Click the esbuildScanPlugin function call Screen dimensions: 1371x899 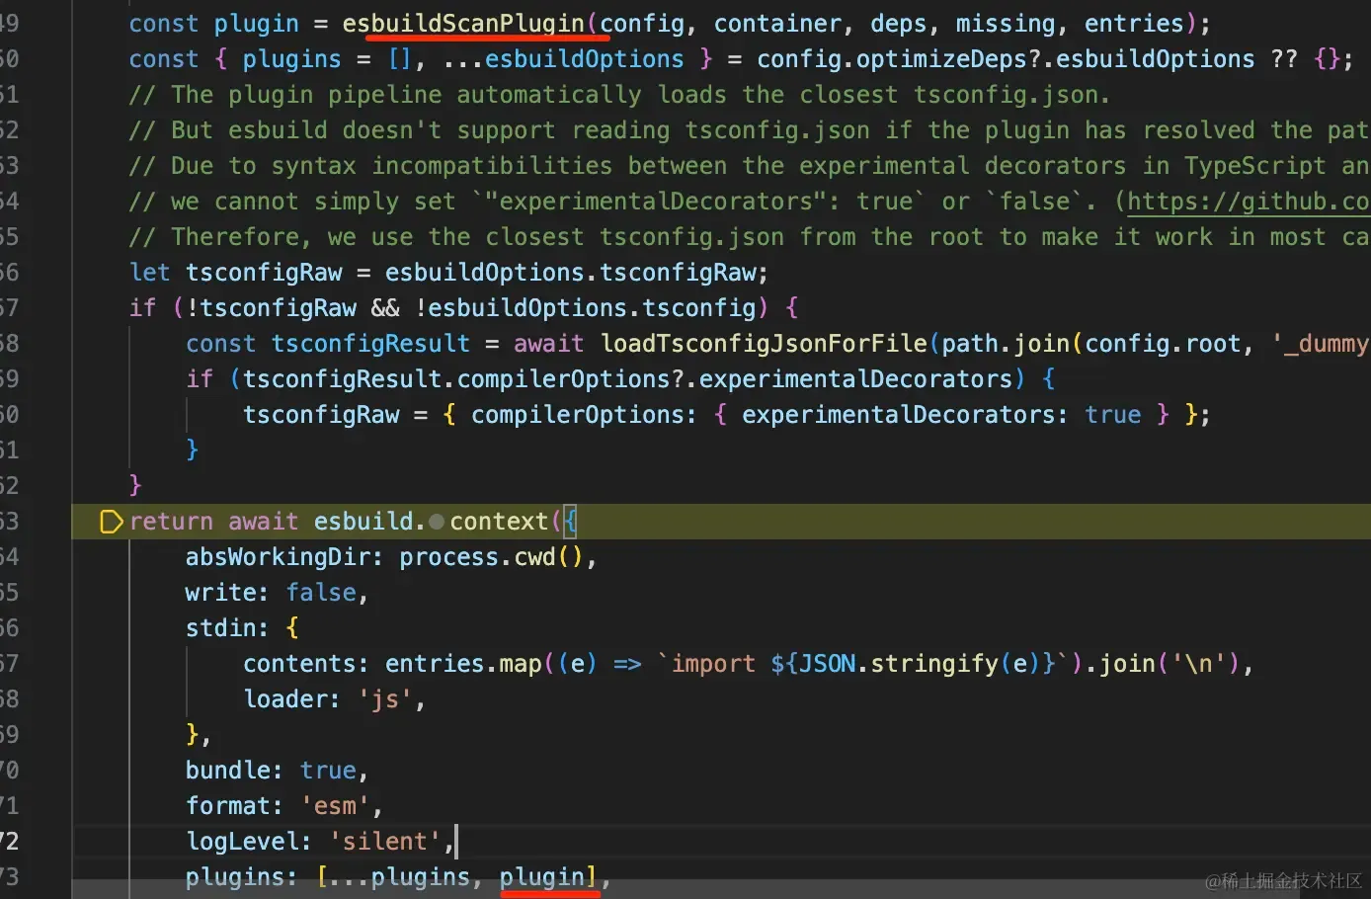coord(463,24)
